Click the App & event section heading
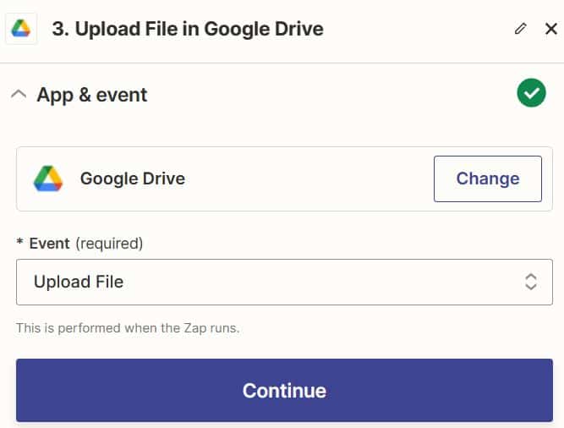 [92, 95]
